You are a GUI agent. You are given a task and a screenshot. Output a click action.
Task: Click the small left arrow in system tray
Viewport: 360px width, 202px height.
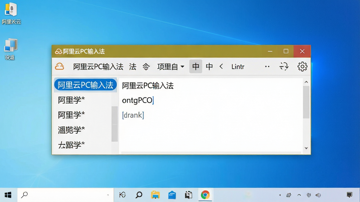[x=280, y=195]
